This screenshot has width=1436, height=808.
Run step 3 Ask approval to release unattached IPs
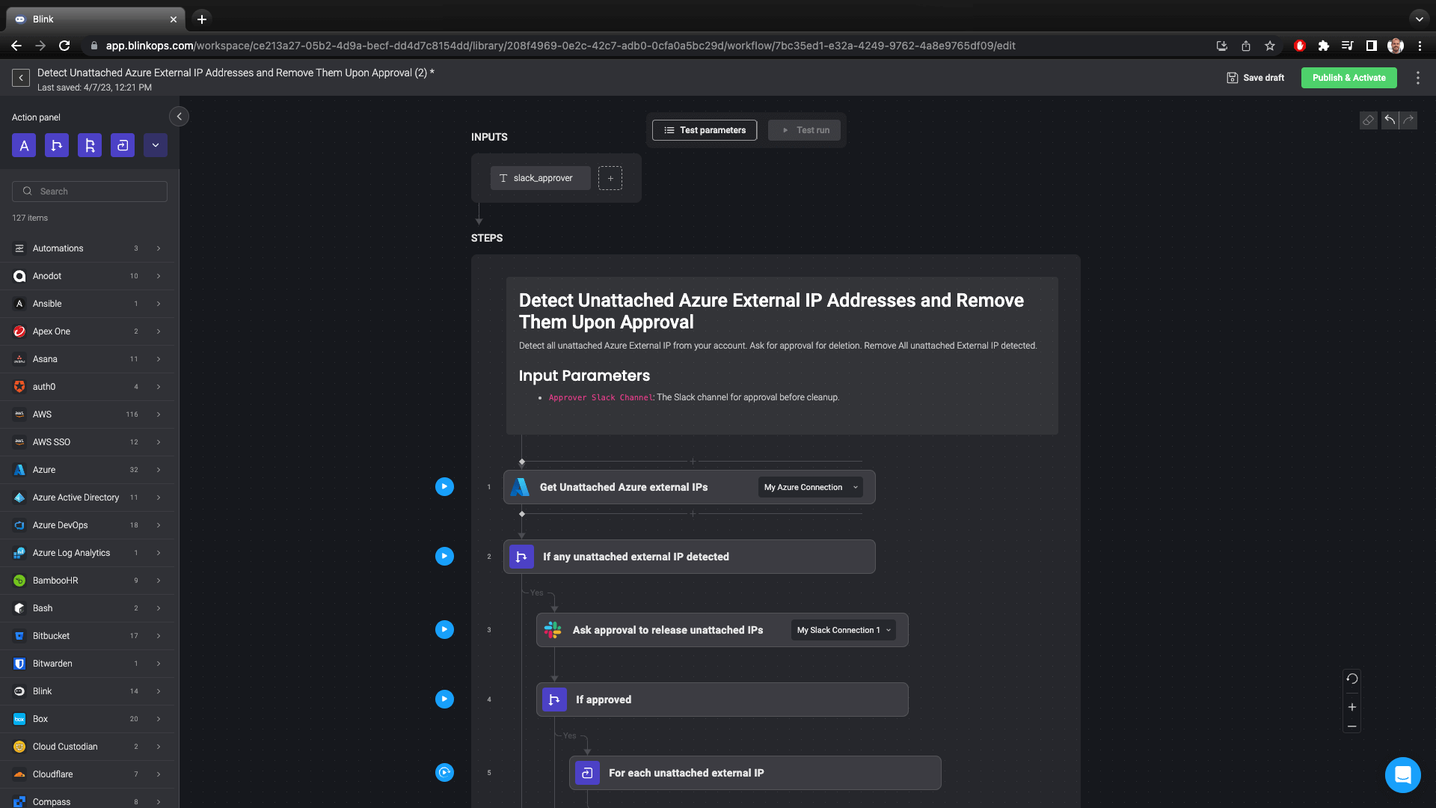point(444,629)
